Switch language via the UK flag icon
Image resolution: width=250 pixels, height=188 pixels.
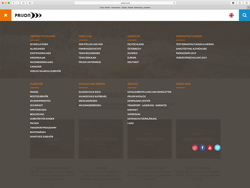(231, 15)
